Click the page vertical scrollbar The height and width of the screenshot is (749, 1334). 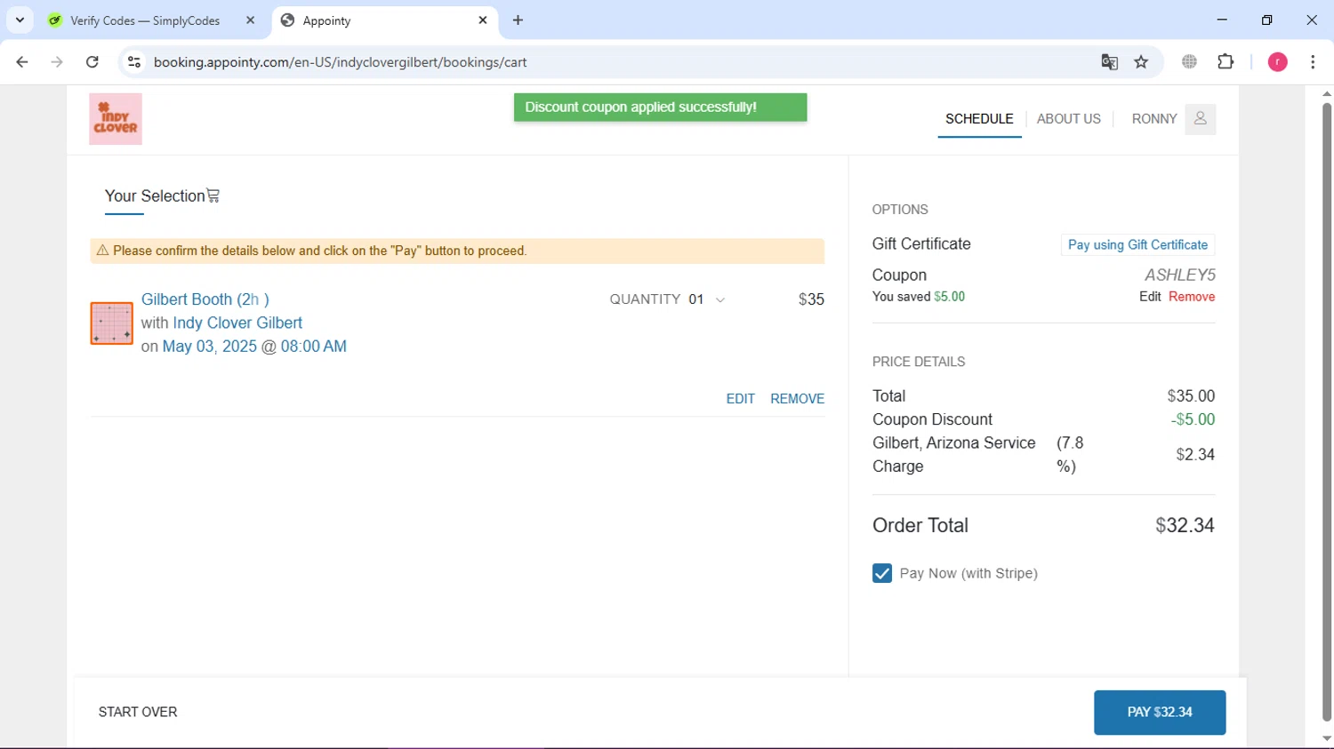point(1327,413)
